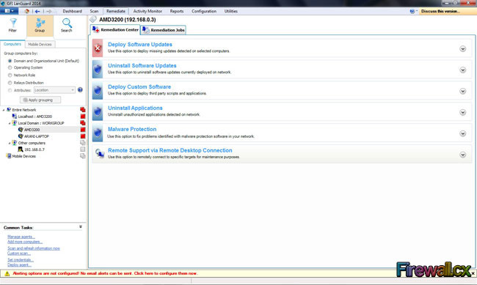Screen dimensions: 477x285
Task: Expand Malware Protection chevron
Action: point(463,133)
